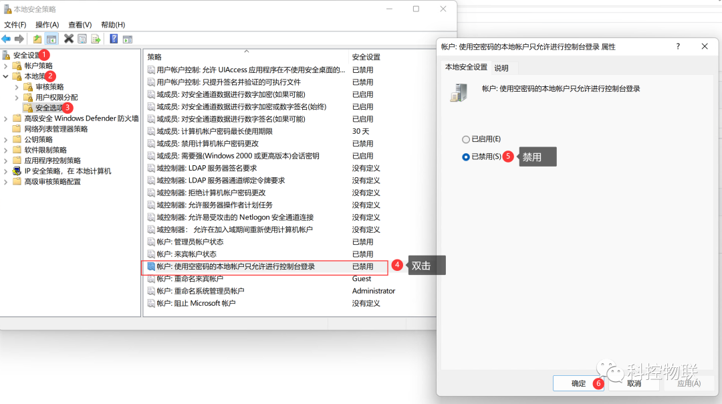
Task: Click the 确定 button
Action: 579,383
